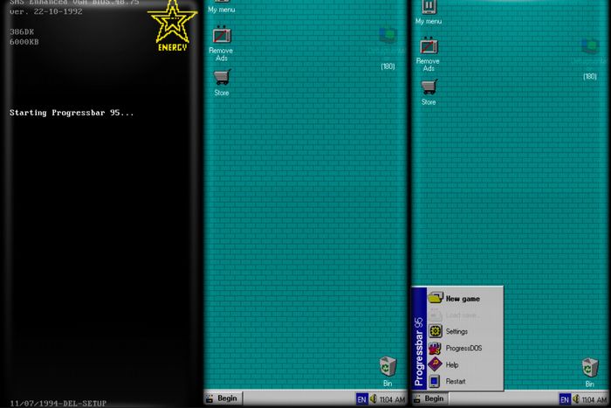
Task: Open the Energy star logo on boot screen
Action: (172, 24)
